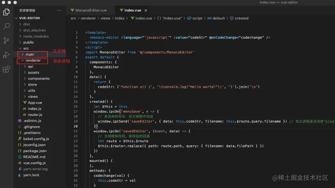Viewport: 335px width, 188px height.
Task: Click index folder in the breadcrumb
Action: tap(120, 18)
